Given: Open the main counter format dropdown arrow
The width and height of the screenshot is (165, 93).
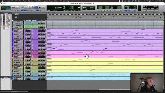Looking at the screenshot, I should click(61, 7).
